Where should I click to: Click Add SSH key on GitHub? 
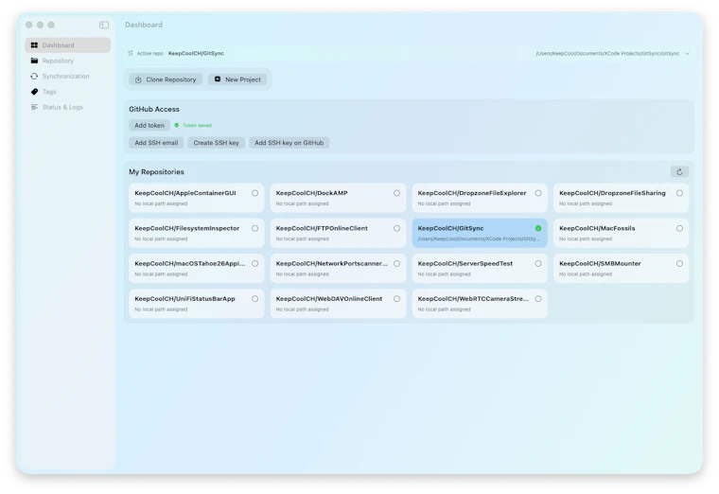click(289, 143)
